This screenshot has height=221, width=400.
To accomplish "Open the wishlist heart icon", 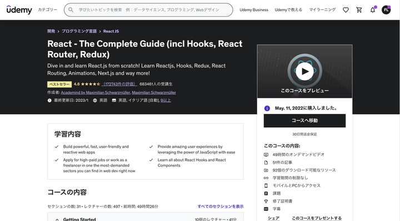I will (x=346, y=10).
